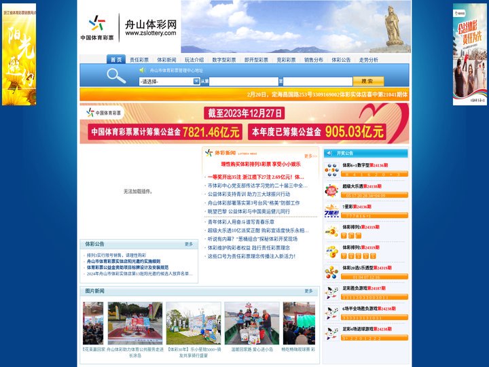Click the 体彩排列3 lottery icon

pyautogui.click(x=332, y=232)
